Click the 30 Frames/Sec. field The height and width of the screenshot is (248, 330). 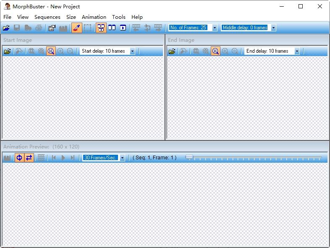[x=101, y=158]
